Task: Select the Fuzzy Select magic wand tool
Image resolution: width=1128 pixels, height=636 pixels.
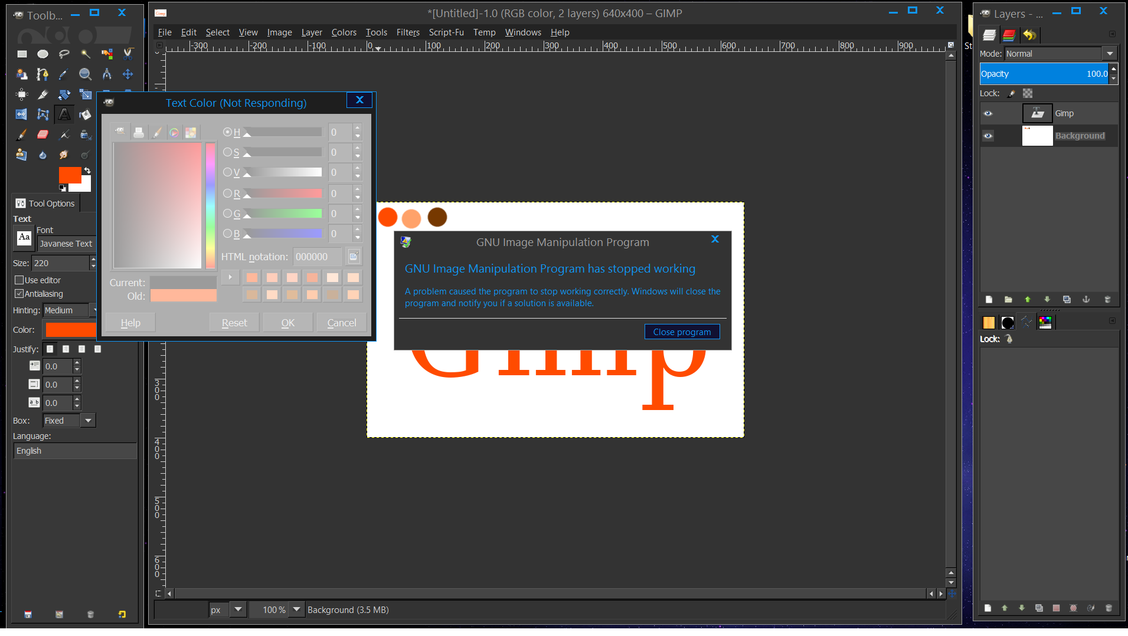Action: click(x=86, y=54)
